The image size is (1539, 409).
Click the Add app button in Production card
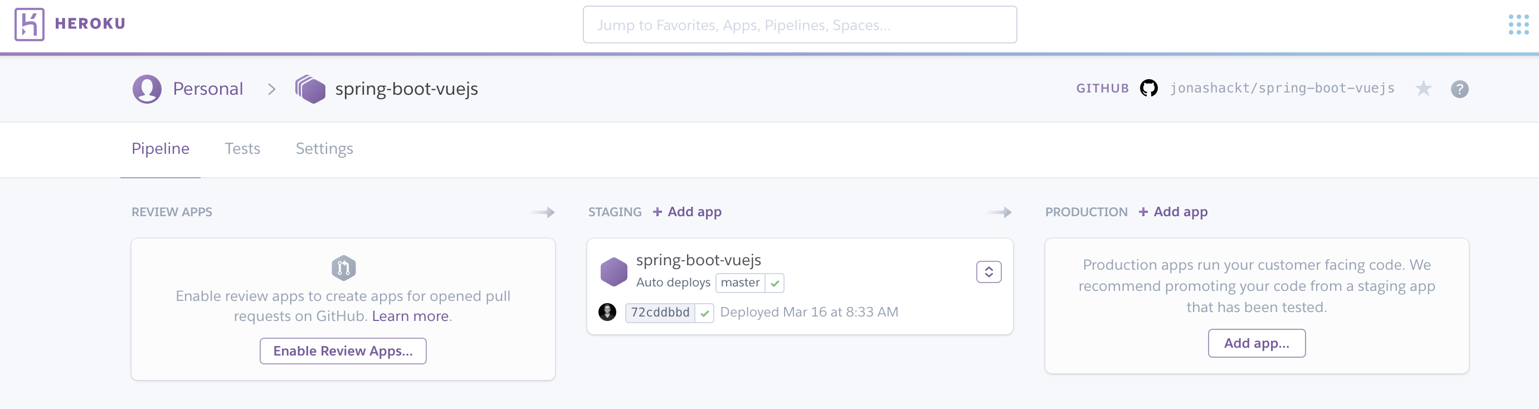pos(1256,343)
